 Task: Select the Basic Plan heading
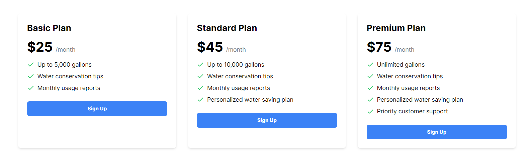click(x=49, y=28)
